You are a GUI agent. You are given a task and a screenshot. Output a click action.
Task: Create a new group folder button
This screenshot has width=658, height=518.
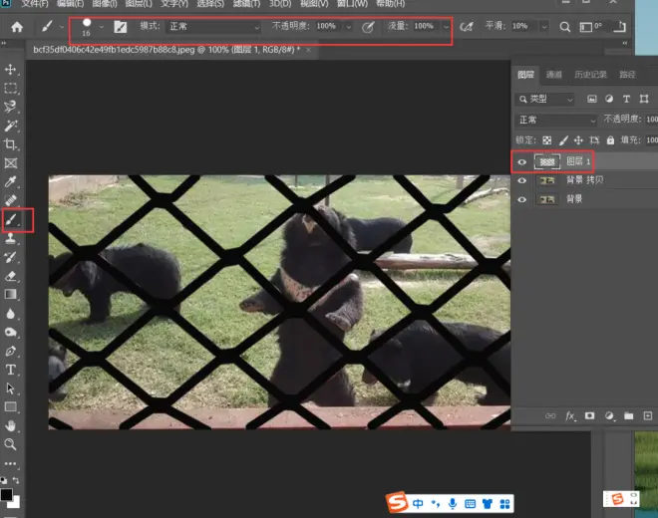[628, 415]
